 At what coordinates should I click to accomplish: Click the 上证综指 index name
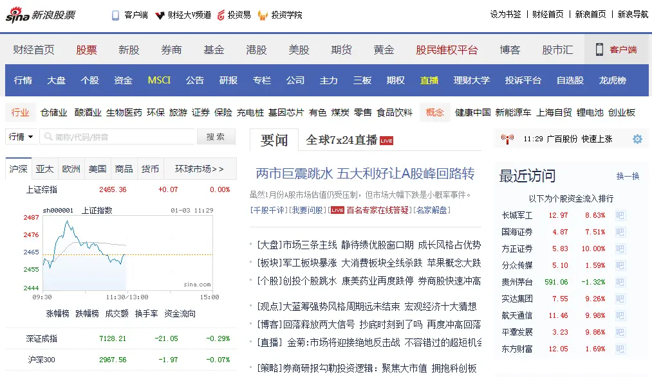point(42,189)
